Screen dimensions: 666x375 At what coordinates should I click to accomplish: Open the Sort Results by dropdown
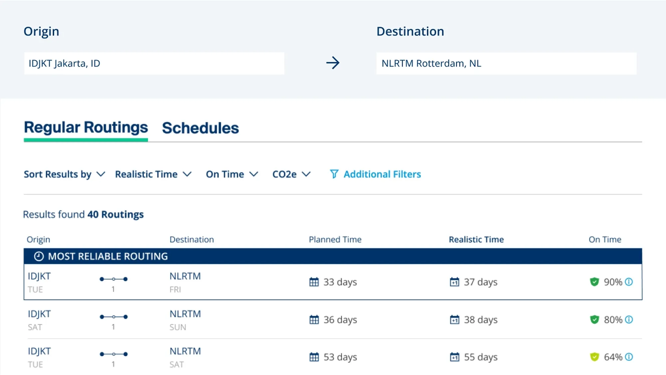point(64,174)
